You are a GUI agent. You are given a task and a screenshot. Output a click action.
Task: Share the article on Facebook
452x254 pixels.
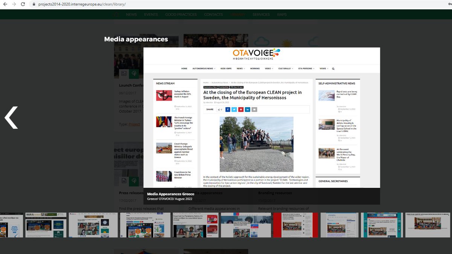pos(228,110)
